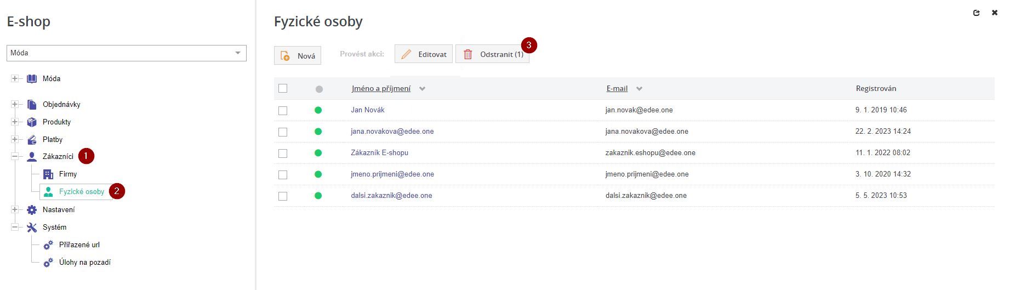Tick the checkbox for Jan Novák
1009x290 pixels.
click(x=283, y=110)
